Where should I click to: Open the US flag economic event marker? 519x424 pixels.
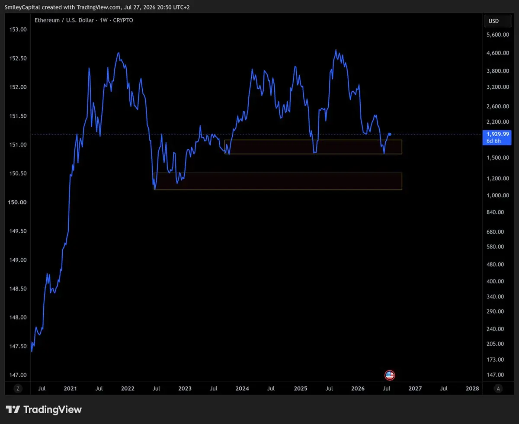[x=390, y=375]
